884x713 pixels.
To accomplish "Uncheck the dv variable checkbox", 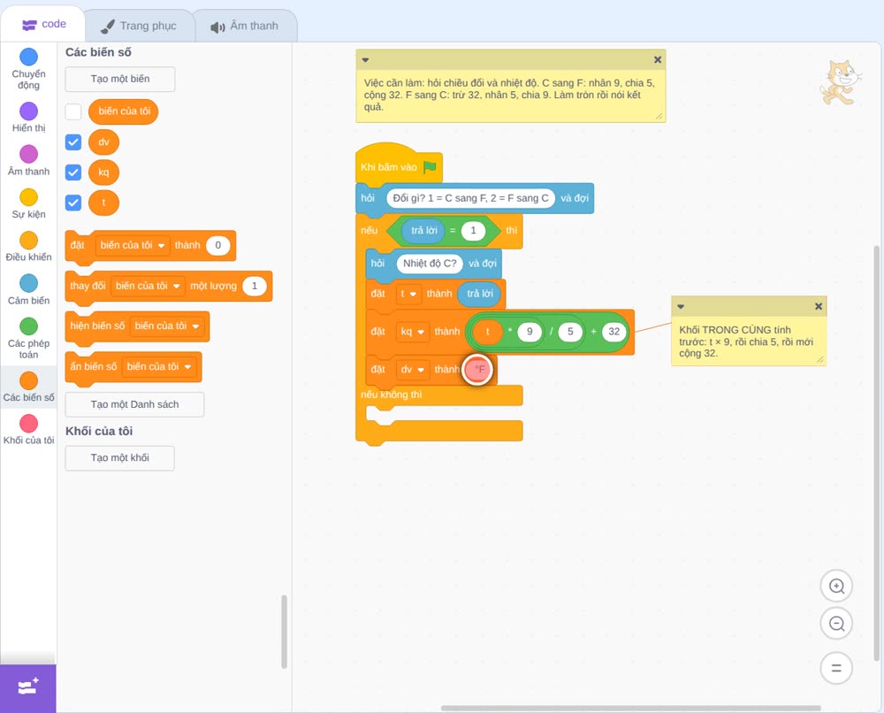I will 73,142.
